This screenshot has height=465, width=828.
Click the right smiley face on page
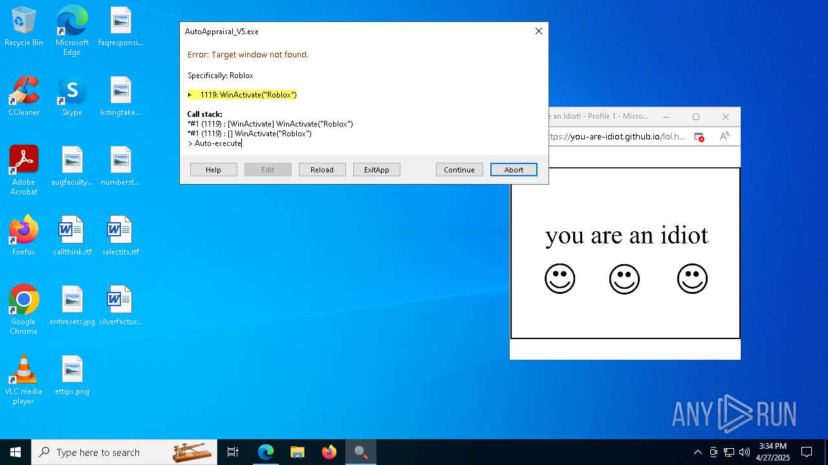pos(692,278)
